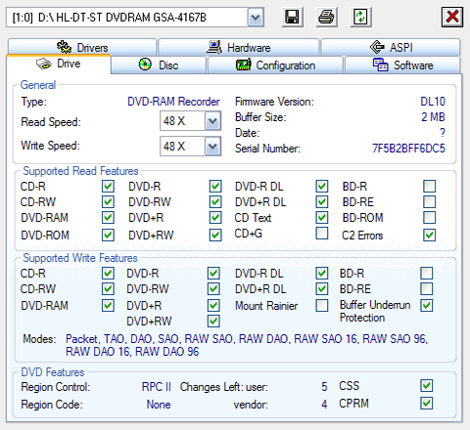Open the Drivers tab with gears icon
The height and width of the screenshot is (430, 470).
(65, 47)
